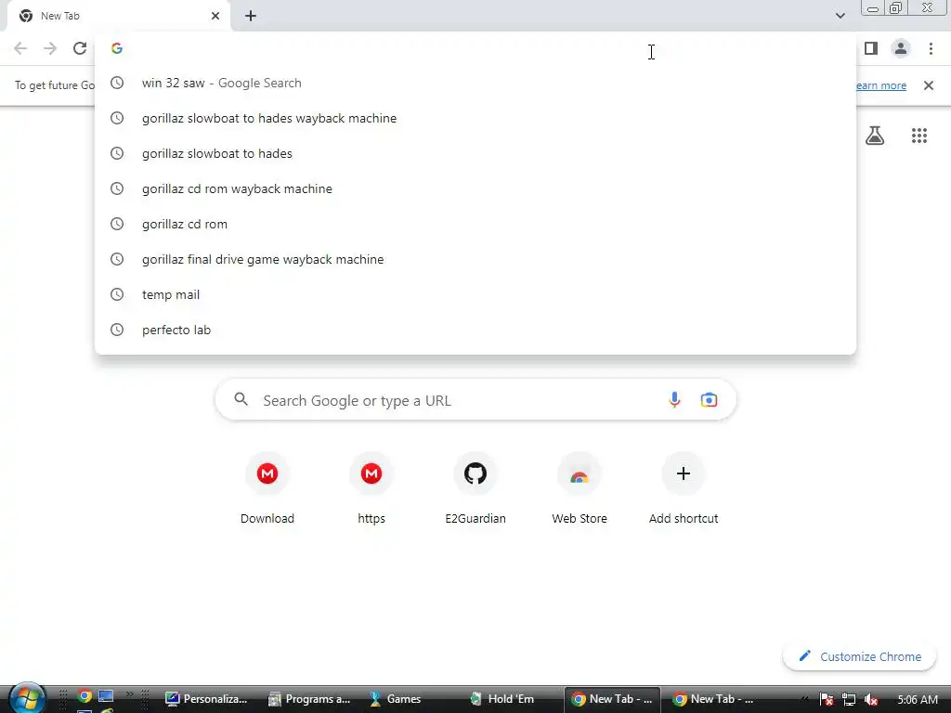Click the magnifier icon in the search box
The width and height of the screenshot is (951, 713).
[241, 399]
